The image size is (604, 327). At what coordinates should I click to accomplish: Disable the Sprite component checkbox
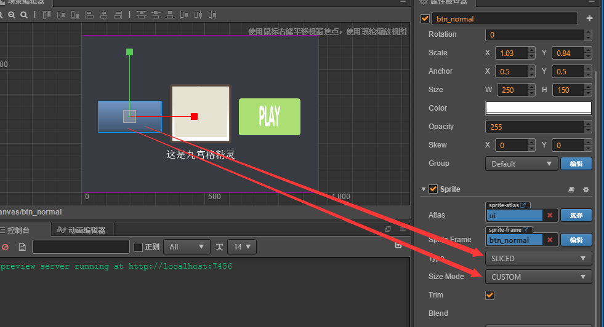coord(433,189)
